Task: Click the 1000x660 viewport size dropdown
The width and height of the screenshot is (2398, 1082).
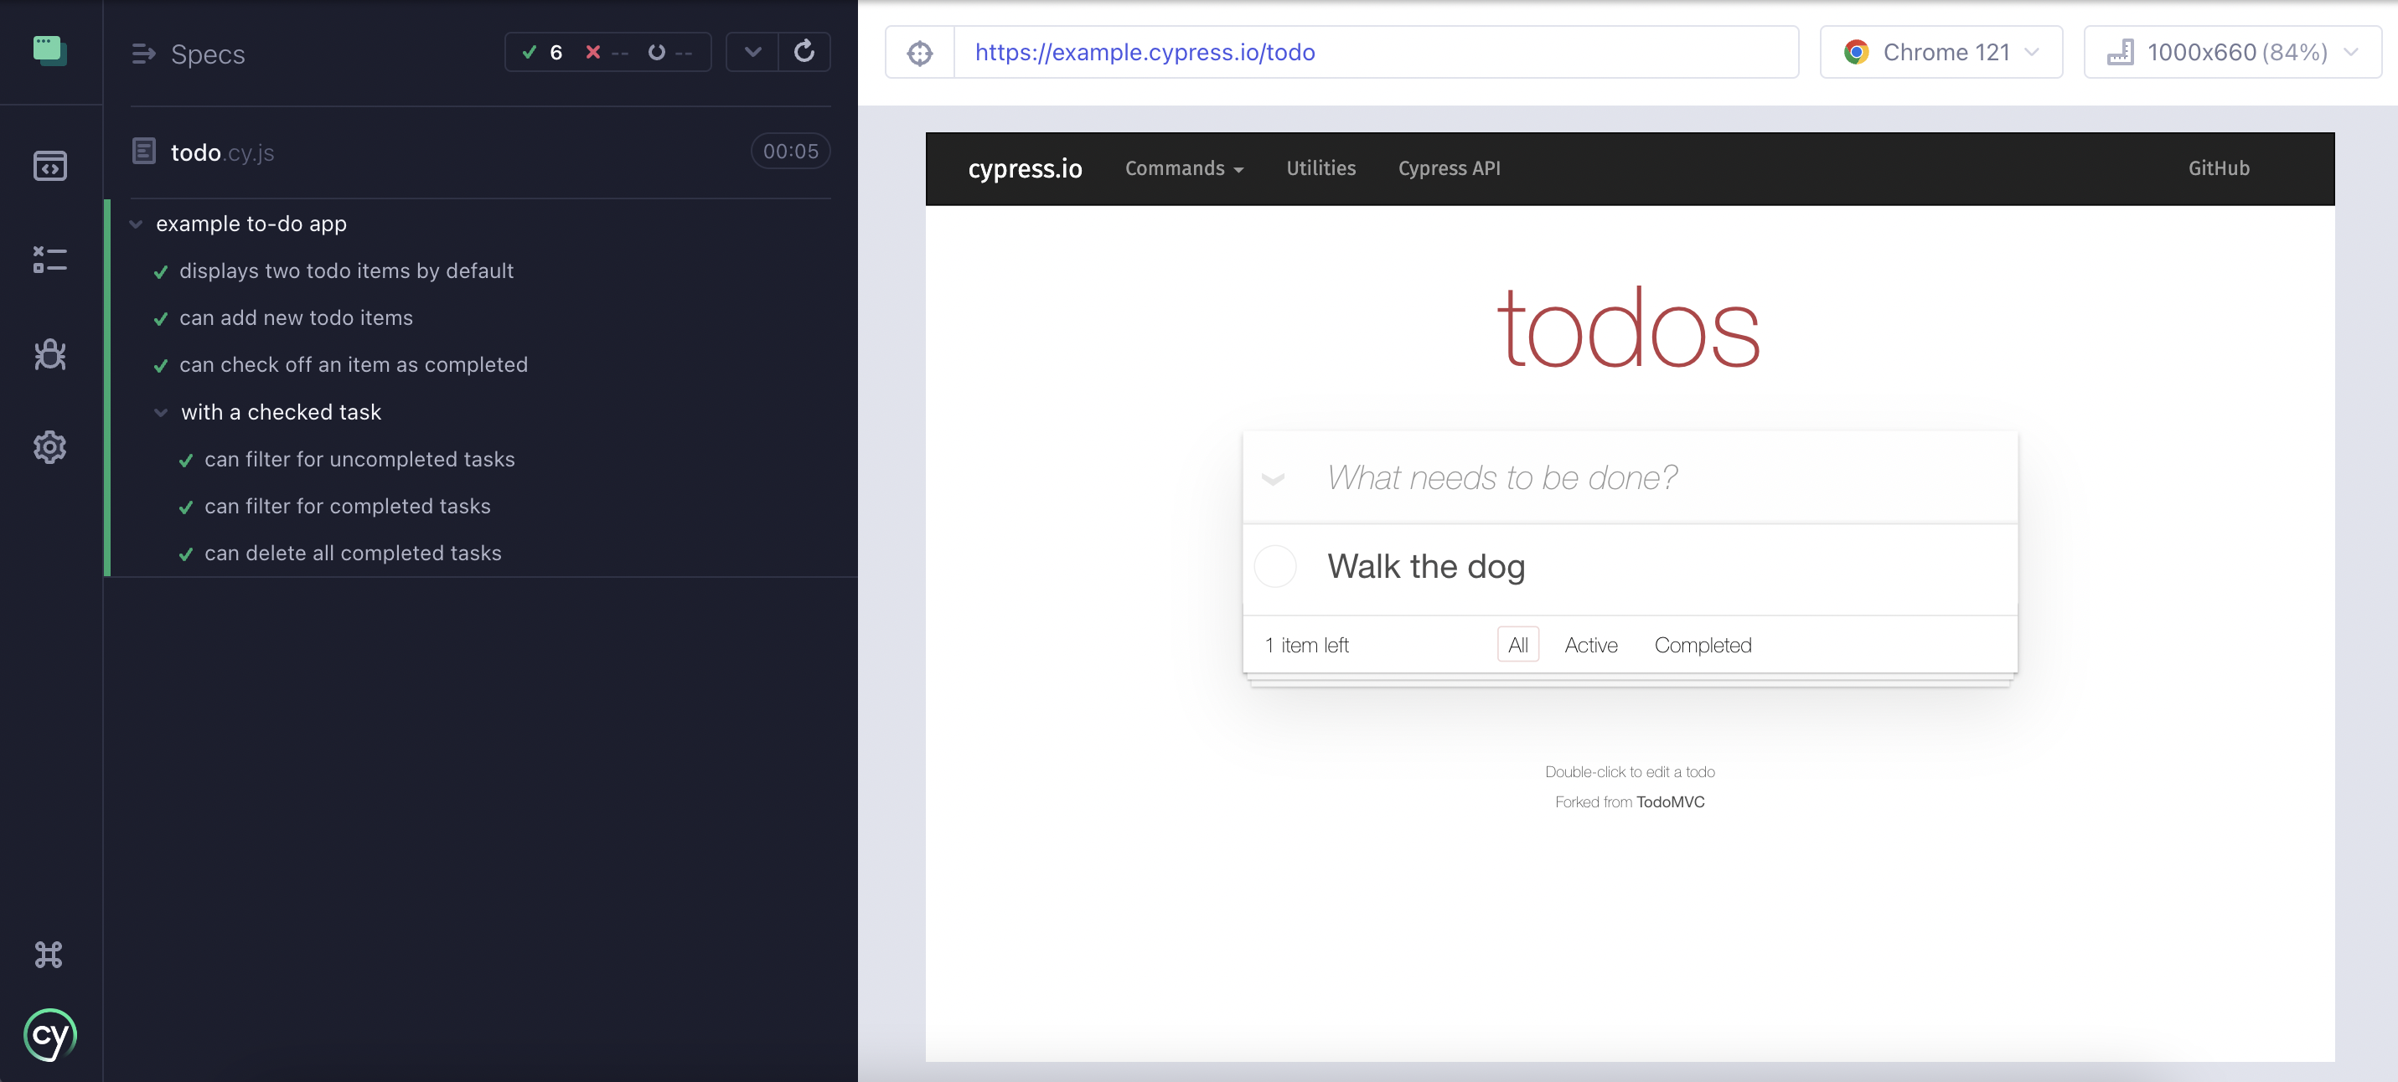Action: 2233,50
